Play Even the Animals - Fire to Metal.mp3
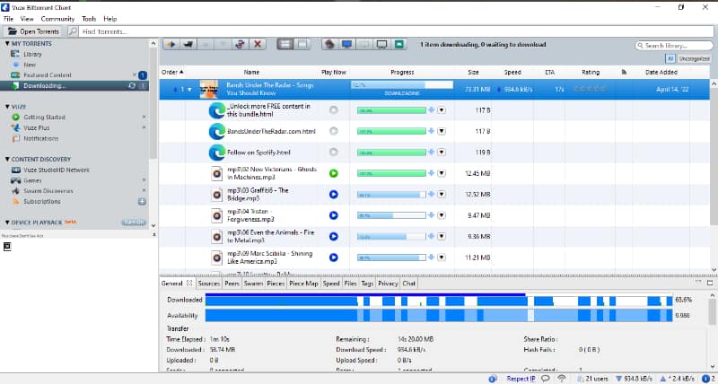 click(333, 236)
